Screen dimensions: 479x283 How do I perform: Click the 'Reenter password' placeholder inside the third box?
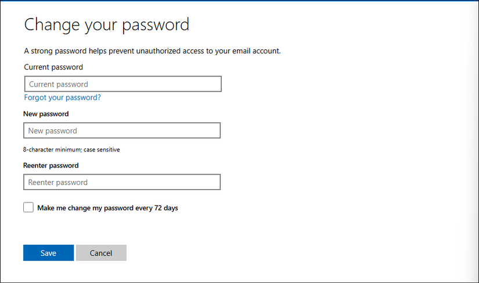pyautogui.click(x=58, y=183)
